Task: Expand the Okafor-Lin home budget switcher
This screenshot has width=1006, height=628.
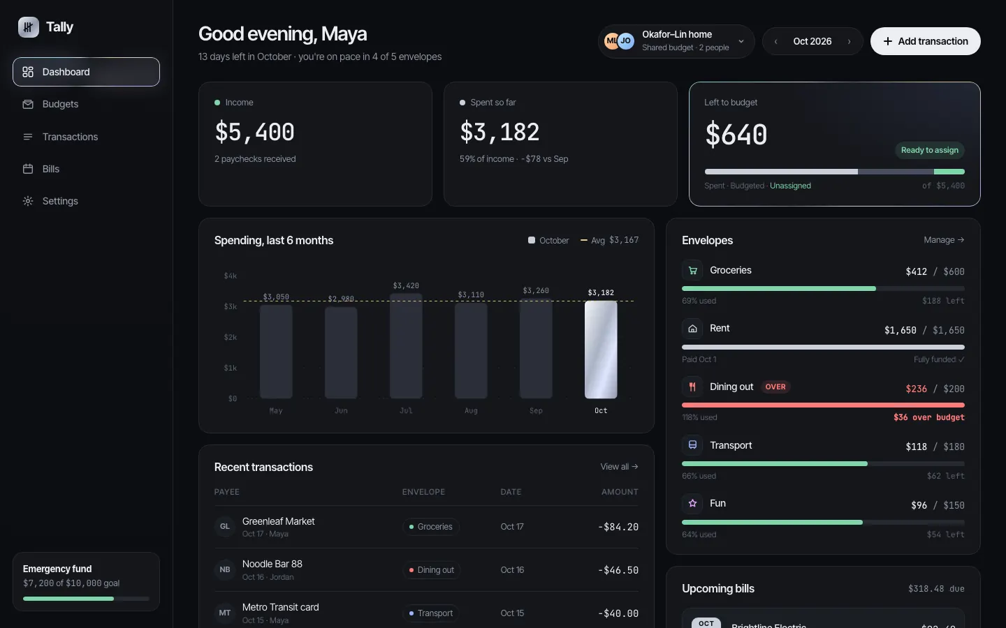Action: pos(676,41)
